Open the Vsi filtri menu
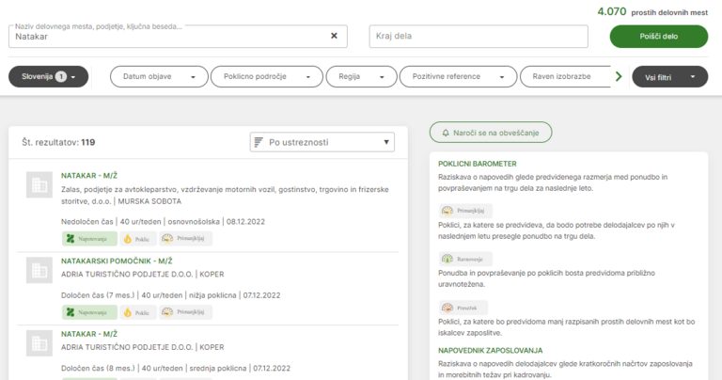 click(669, 76)
